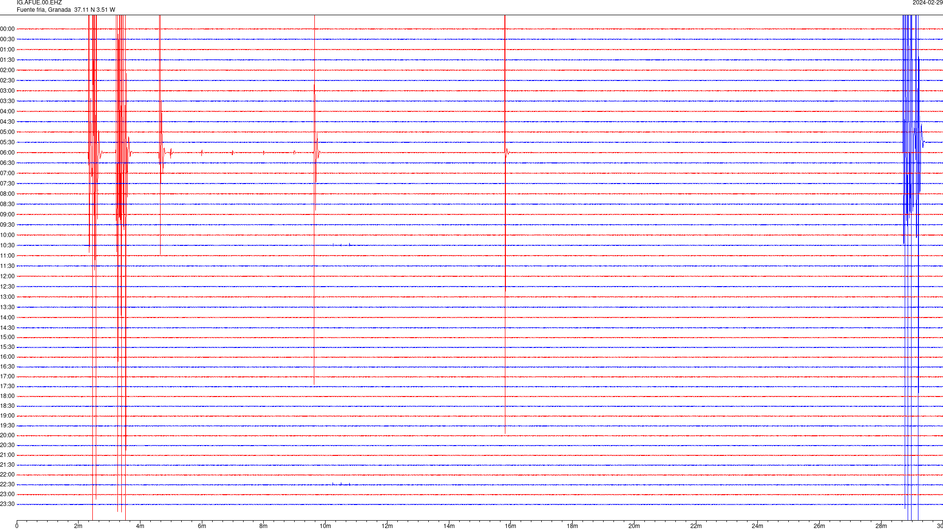The image size is (943, 530).
Task: Click the date 2024-02-29 label
Action: click(927, 3)
